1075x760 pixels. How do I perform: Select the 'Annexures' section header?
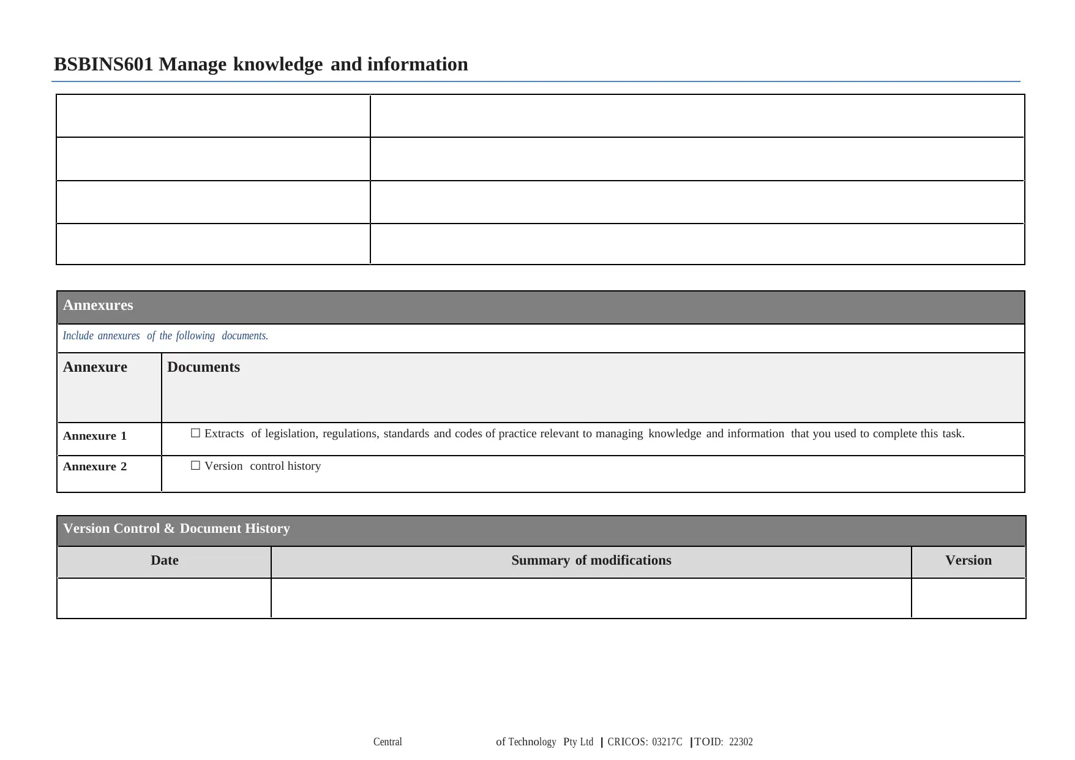[x=541, y=307]
